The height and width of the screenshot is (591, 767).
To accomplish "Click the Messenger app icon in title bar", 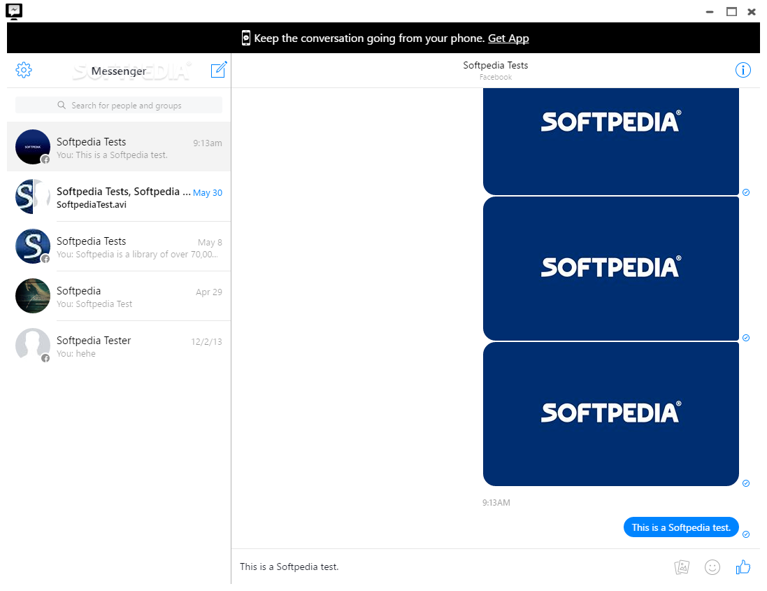I will (x=14, y=11).
